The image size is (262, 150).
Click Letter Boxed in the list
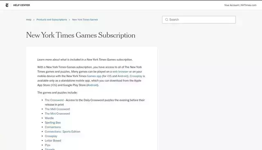[53, 141]
